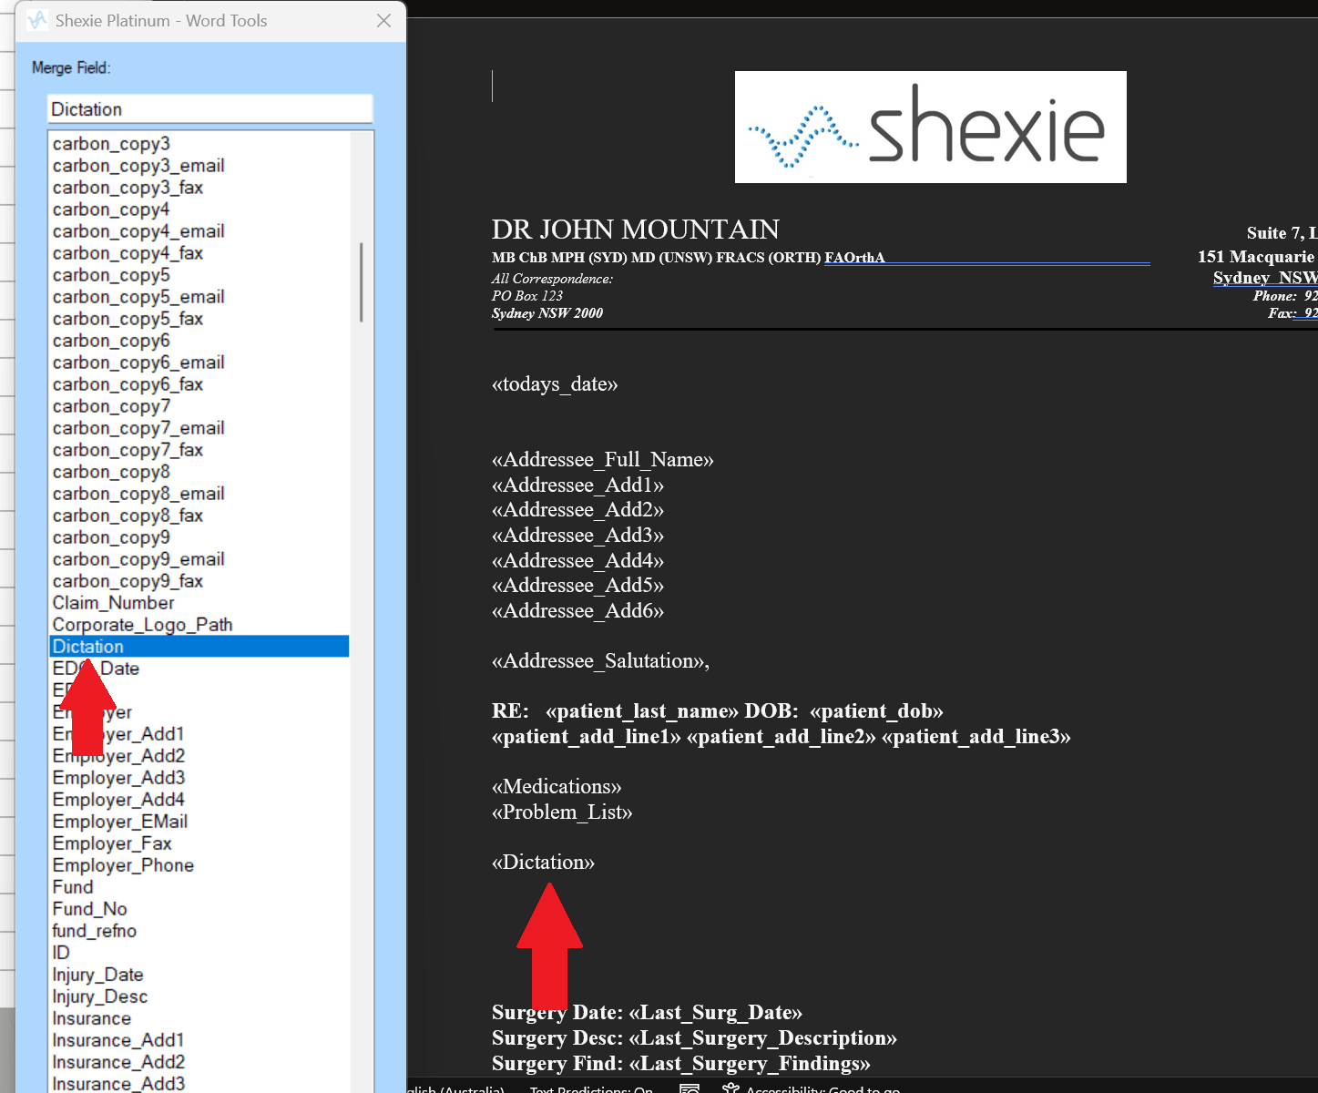This screenshot has height=1093, width=1318.
Task: Select carbon_copy4_email in the list
Action: 199,231
